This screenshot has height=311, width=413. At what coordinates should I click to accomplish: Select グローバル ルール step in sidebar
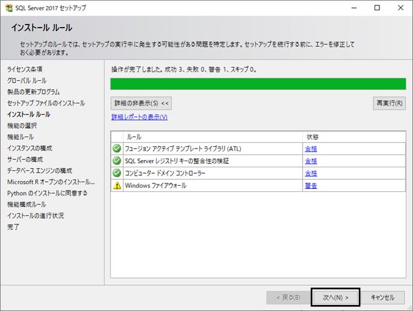tap(27, 80)
